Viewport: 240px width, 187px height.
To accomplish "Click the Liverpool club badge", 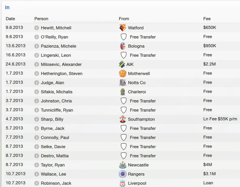I will click(x=123, y=183).
